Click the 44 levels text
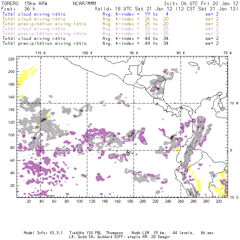 click(183, 233)
